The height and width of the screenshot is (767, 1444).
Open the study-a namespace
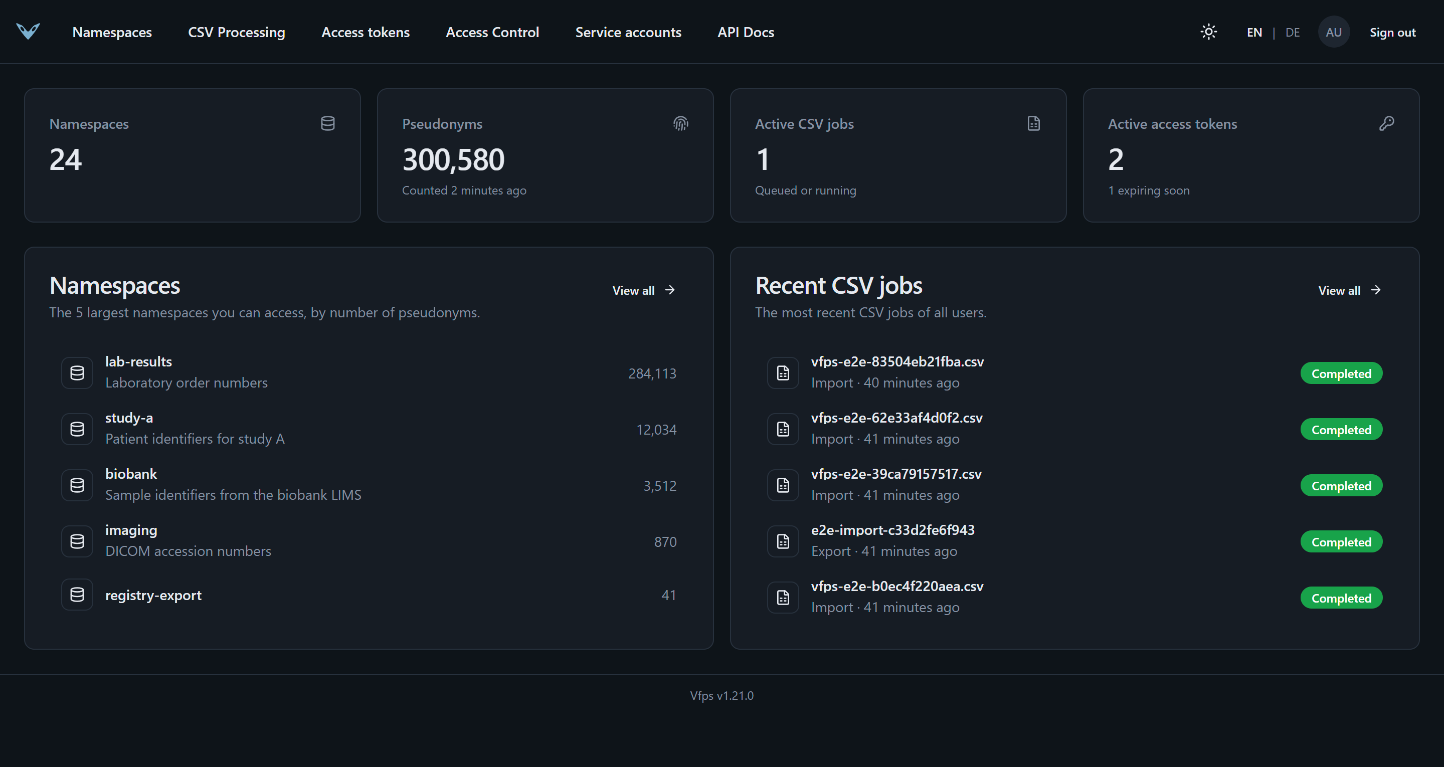[x=369, y=429]
